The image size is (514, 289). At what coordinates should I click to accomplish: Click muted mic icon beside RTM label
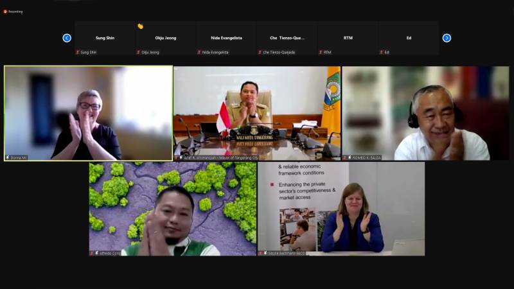[321, 52]
